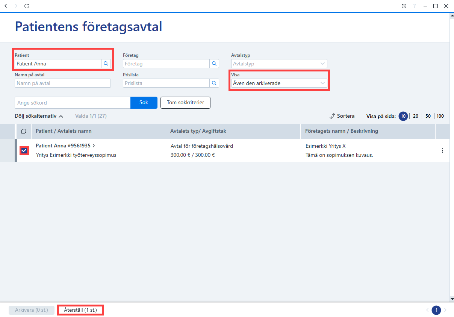454x317 pixels.
Task: Open the Företag search magnifier icon
Action: [214, 64]
